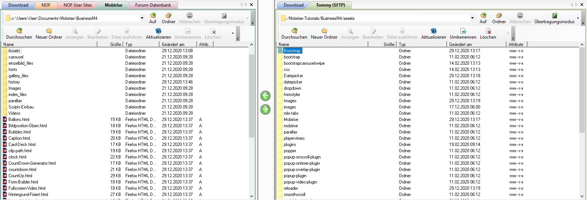Open the right pane Download tab
Screen dimensions: 587x200
click(x=293, y=5)
